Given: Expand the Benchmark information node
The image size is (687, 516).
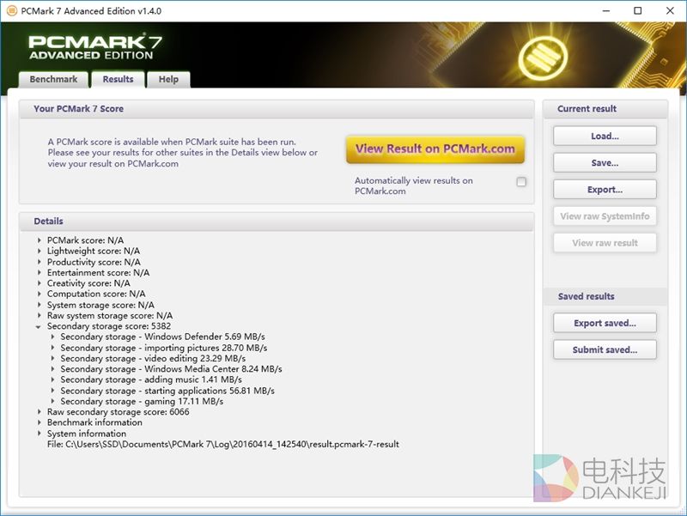Looking at the screenshot, I should click(x=39, y=422).
